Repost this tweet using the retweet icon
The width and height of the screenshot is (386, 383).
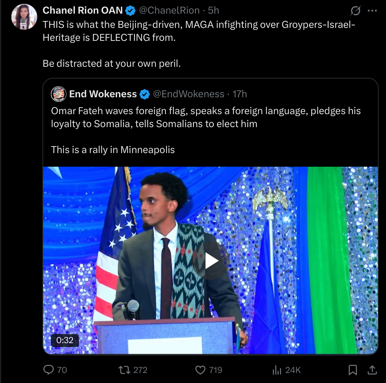124,370
